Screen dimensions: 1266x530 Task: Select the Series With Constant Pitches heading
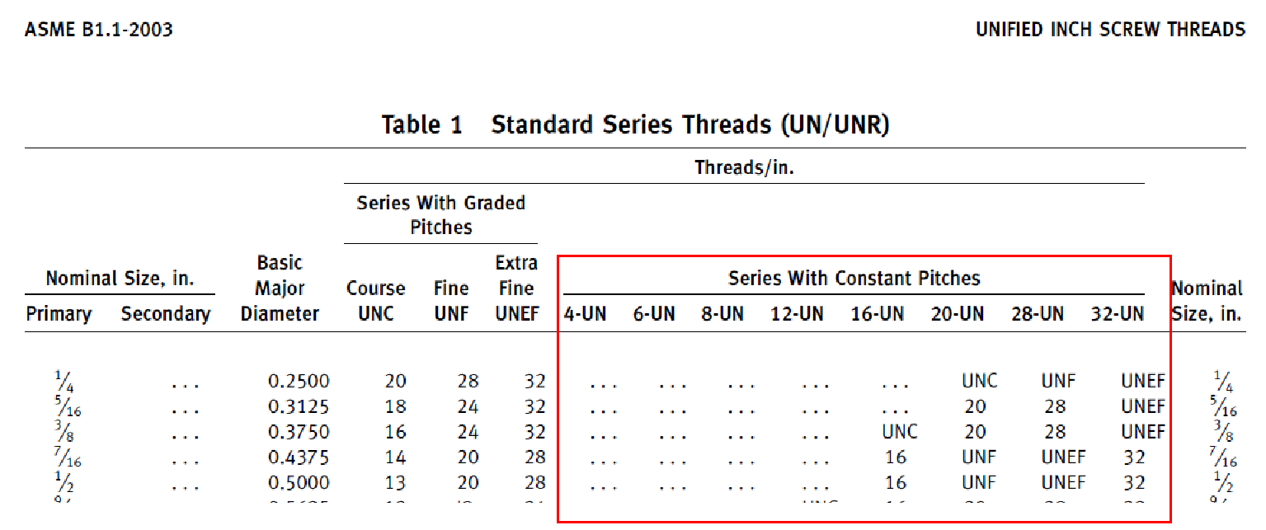[854, 278]
